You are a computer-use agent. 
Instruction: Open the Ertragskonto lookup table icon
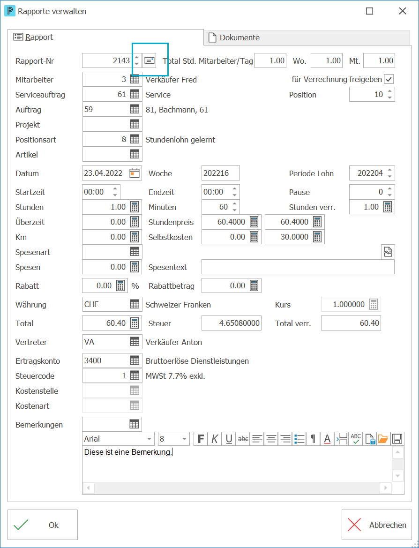[x=135, y=360]
